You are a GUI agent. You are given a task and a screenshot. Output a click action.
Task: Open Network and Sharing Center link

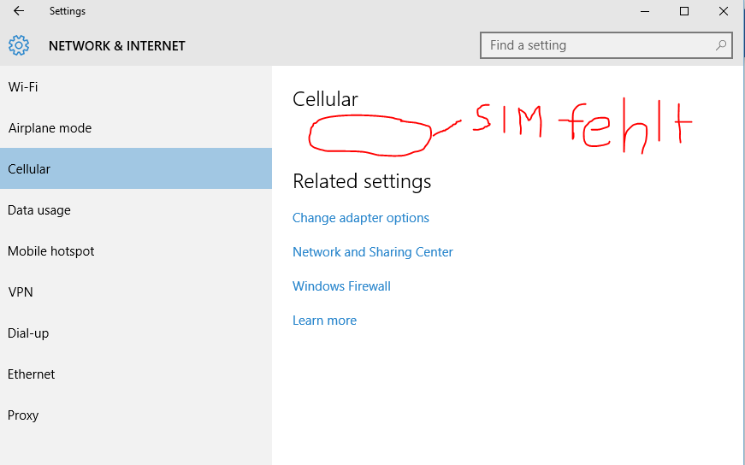coord(373,252)
